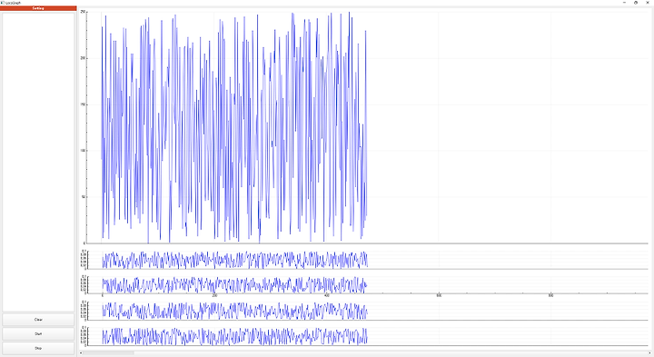Click the first small waveform plot

(x=367, y=260)
